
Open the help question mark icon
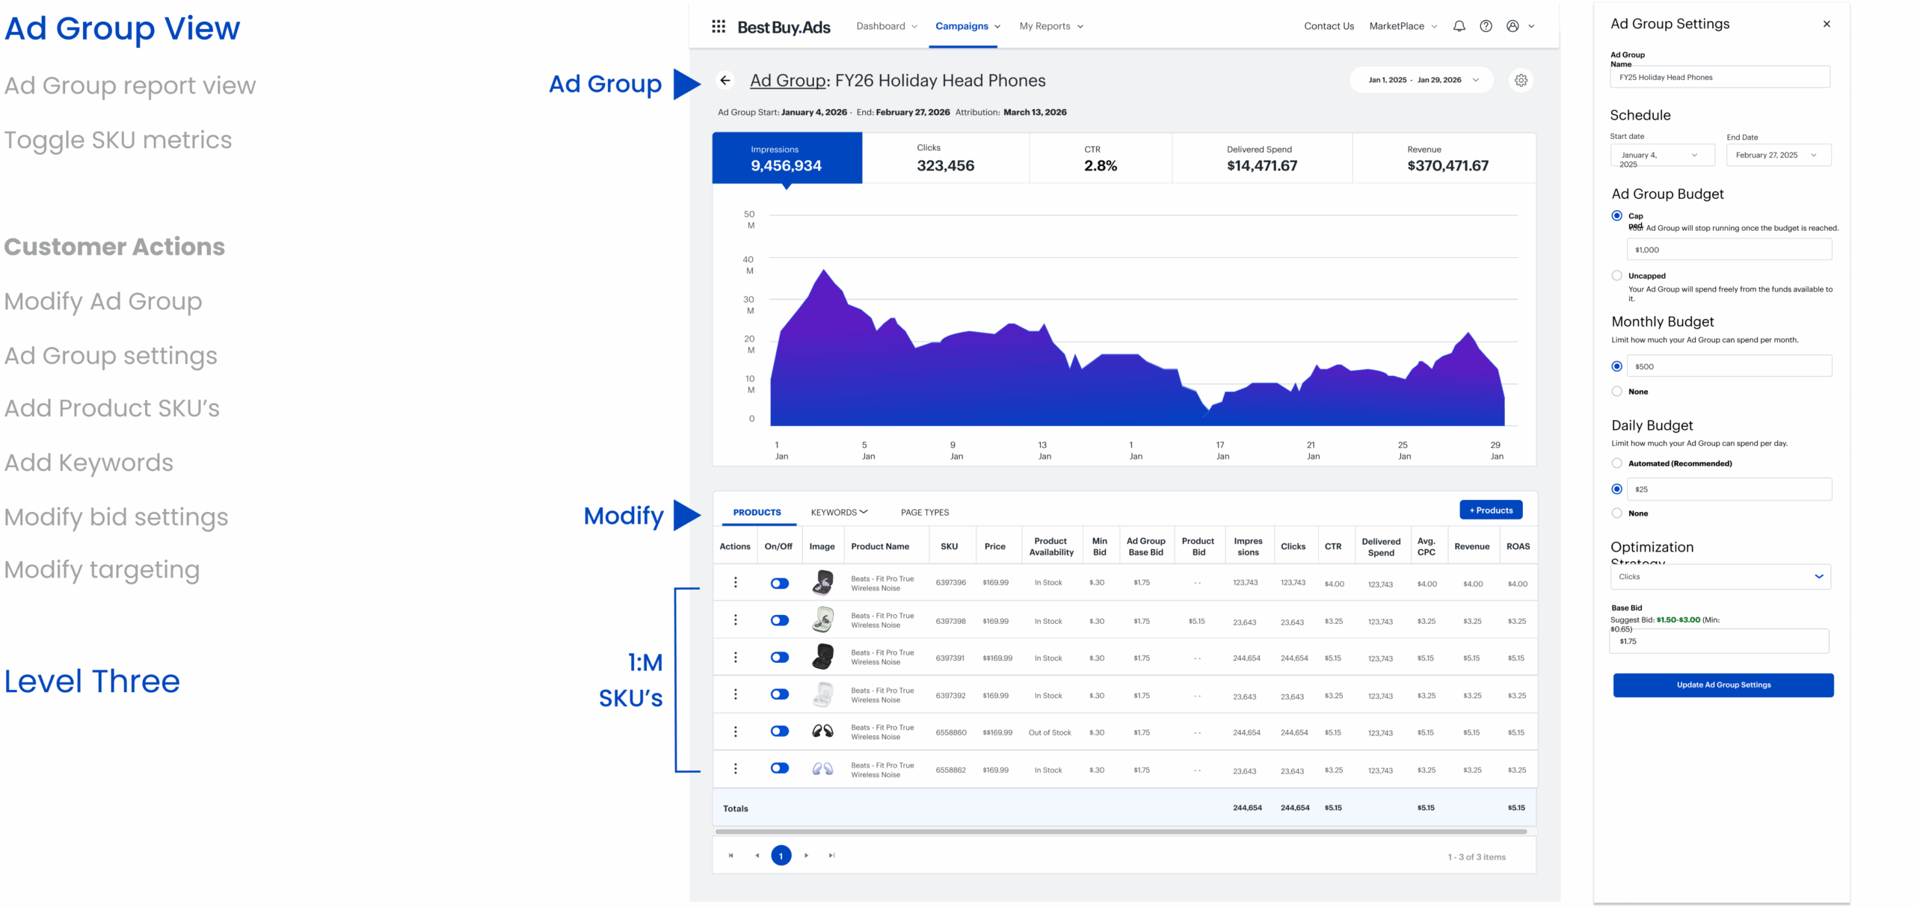1486,26
